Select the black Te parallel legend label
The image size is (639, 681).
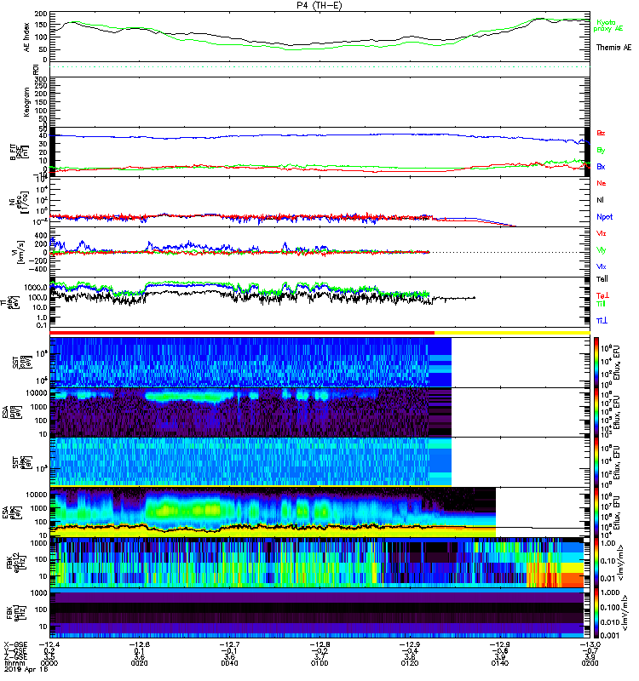[602, 279]
